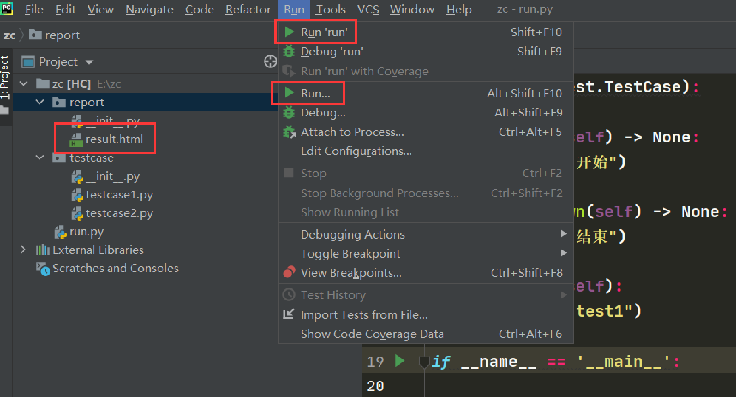
Task: Click the Attach to Process bug icon
Action: [289, 132]
